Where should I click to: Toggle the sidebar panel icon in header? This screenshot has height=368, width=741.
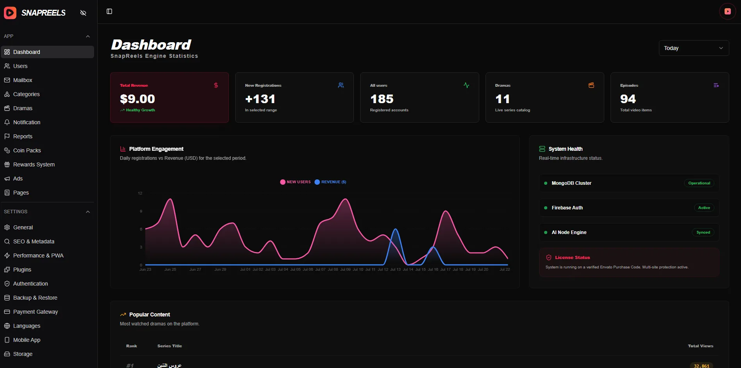(x=109, y=11)
